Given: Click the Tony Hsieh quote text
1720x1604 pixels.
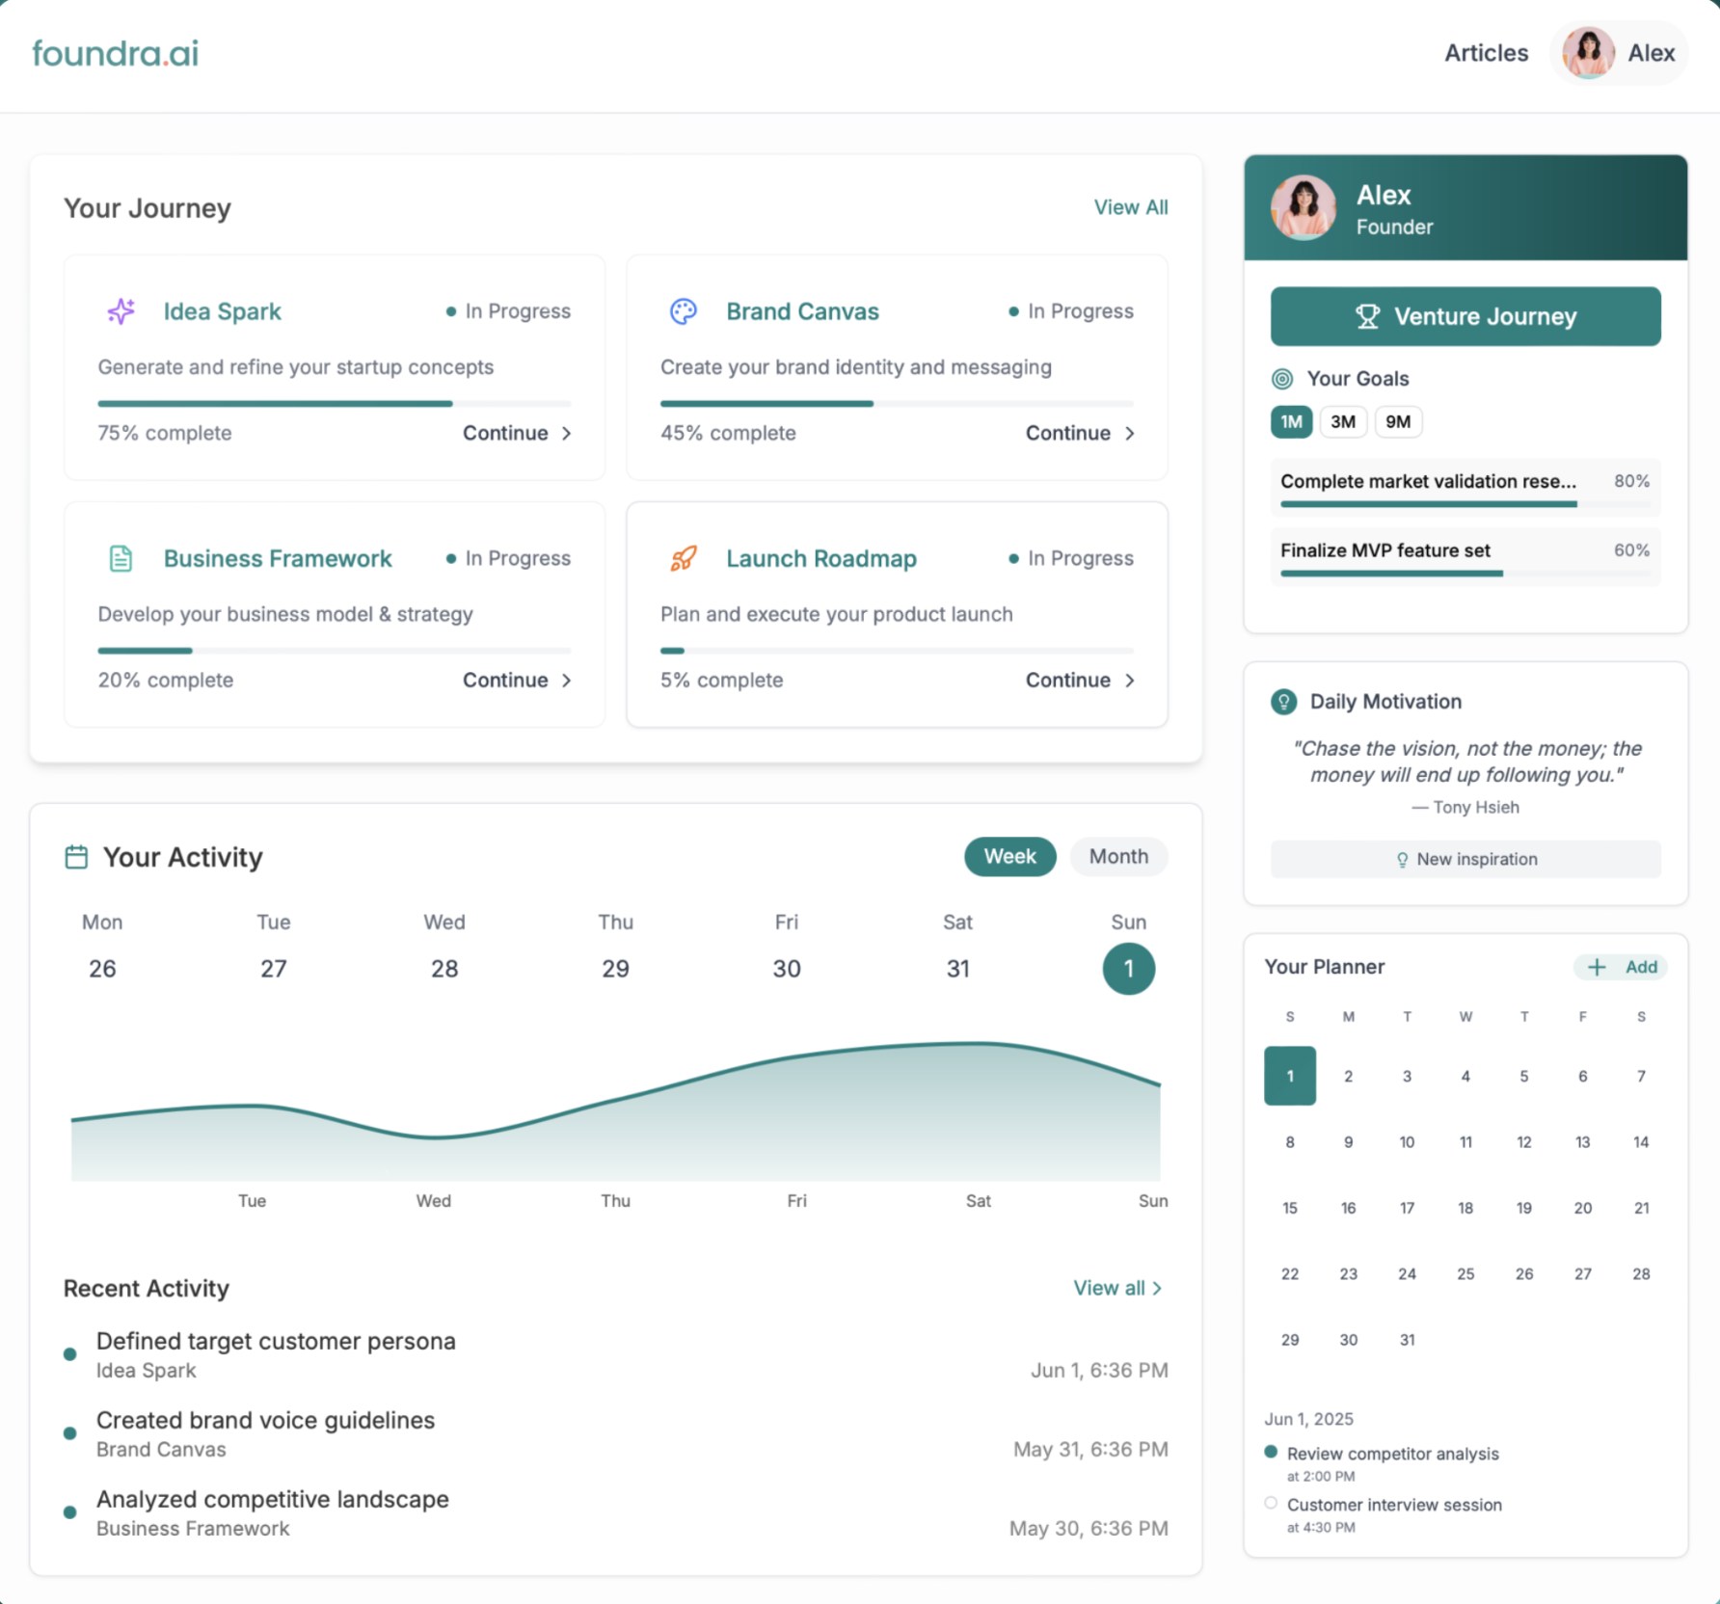Looking at the screenshot, I should (x=1465, y=762).
